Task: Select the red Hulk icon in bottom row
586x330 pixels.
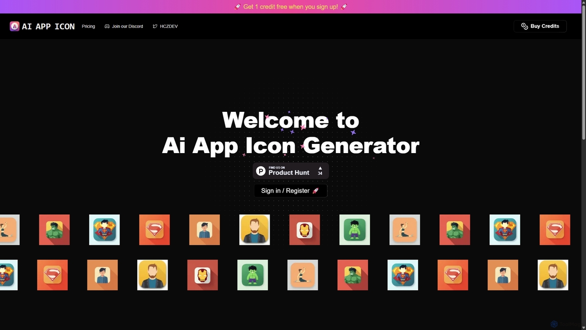Action: pos(353,275)
